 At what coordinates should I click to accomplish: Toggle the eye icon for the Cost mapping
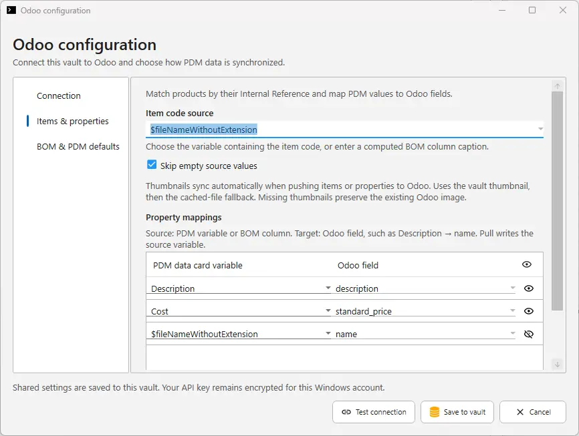[x=528, y=311]
